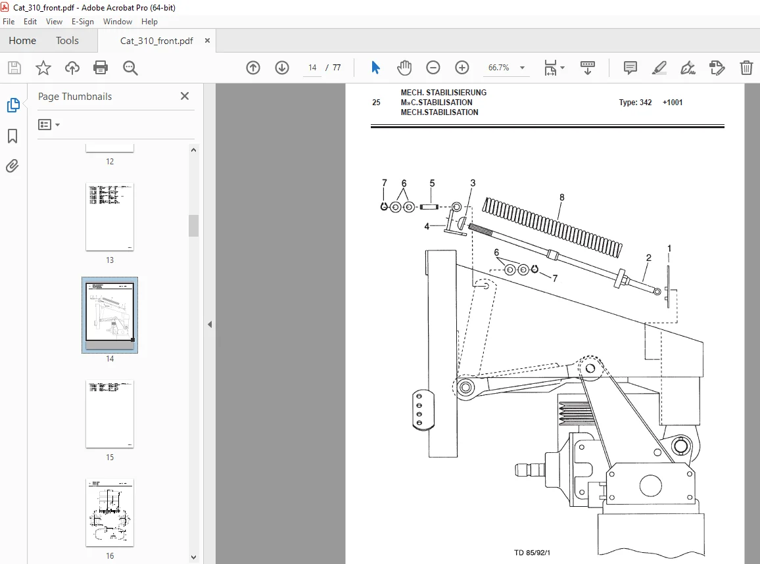Select the arrow Selection tool
The width and height of the screenshot is (760, 564).
tap(375, 68)
